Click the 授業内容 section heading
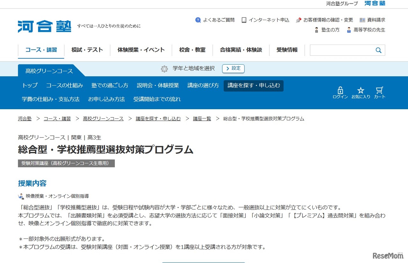This screenshot has width=408, height=263. tap(32, 183)
